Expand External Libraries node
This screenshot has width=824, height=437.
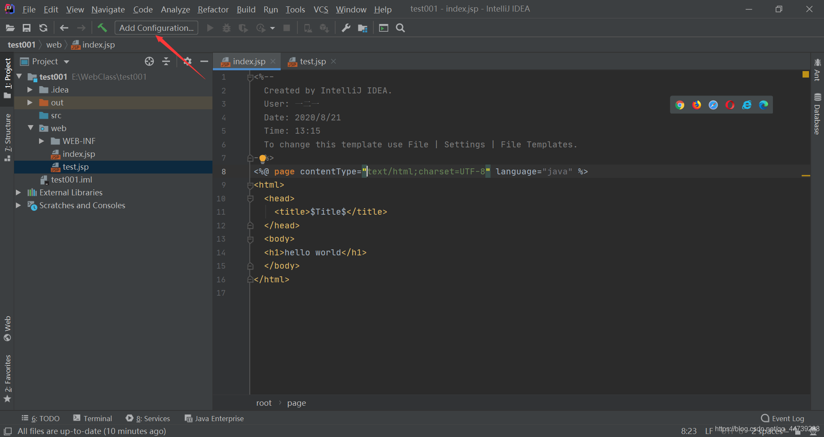18,192
